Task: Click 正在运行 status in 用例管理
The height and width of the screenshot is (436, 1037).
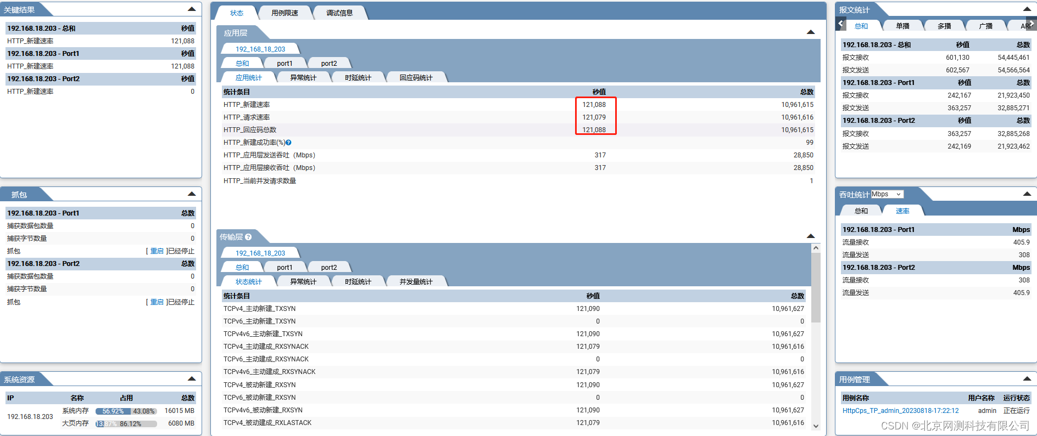Action: [1016, 411]
